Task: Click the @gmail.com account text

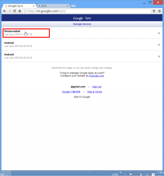Action: [x=78, y=87]
